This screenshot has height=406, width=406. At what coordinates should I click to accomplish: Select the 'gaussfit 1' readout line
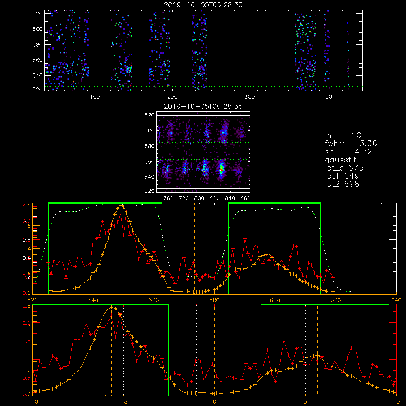pyautogui.click(x=345, y=160)
